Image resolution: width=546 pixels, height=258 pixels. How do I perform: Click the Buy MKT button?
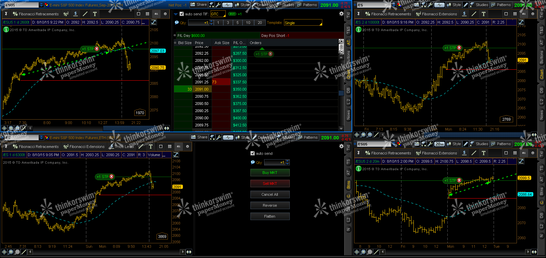270,173
